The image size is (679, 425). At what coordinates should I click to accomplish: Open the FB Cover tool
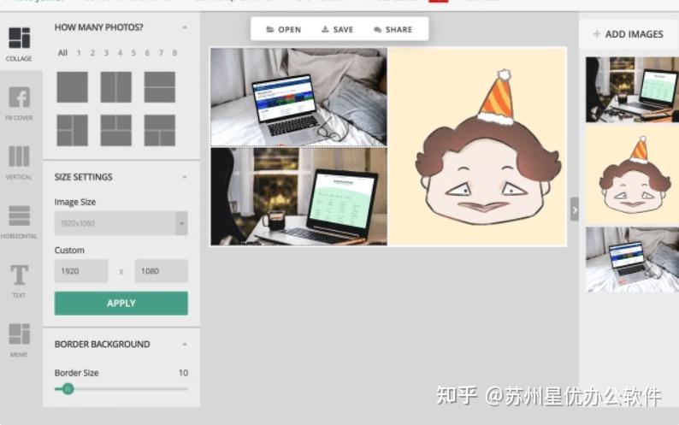point(19,103)
